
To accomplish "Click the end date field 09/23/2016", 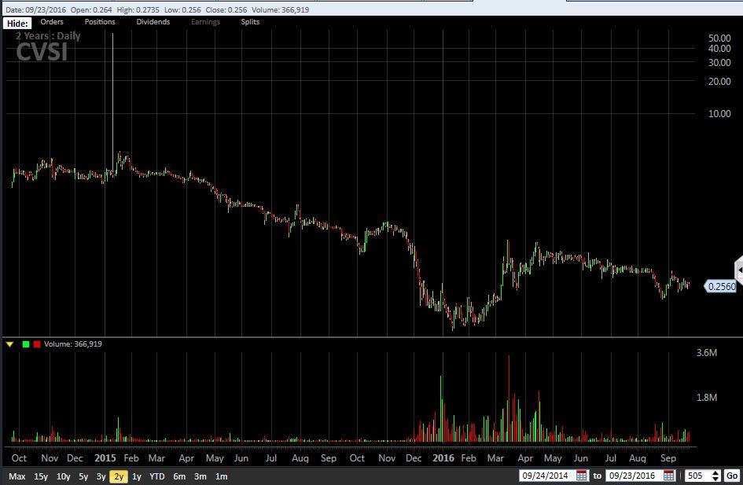I will (634, 476).
